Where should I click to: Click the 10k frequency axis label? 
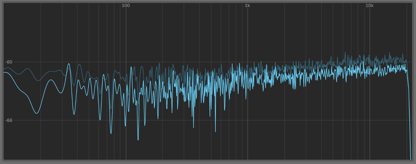[x=369, y=5]
